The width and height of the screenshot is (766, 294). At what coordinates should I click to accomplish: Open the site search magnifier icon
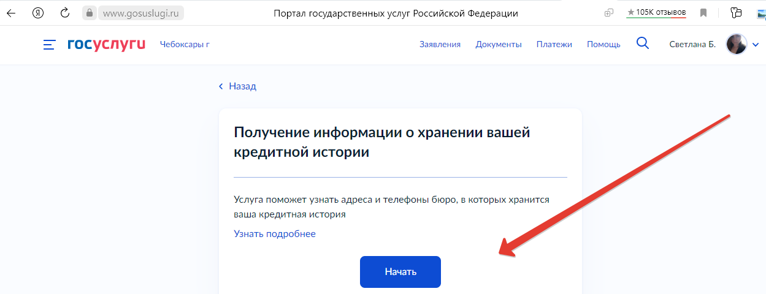[643, 43]
